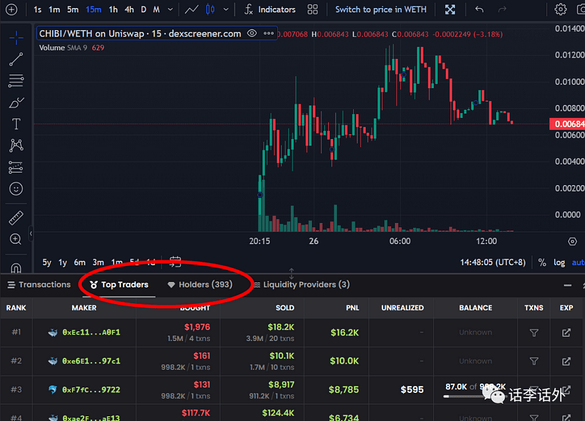This screenshot has height=421, width=585.
Task: Select the brush drawing tool
Action: pyautogui.click(x=16, y=102)
